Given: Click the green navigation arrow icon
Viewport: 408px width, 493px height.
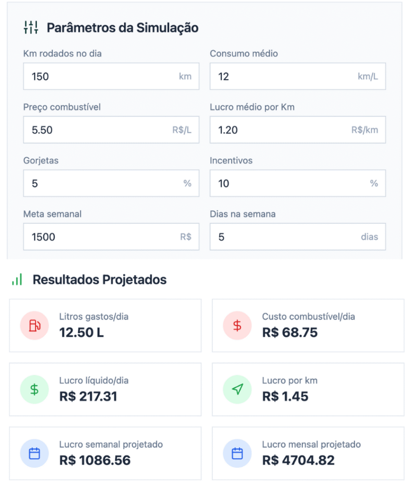Looking at the screenshot, I should (x=237, y=389).
